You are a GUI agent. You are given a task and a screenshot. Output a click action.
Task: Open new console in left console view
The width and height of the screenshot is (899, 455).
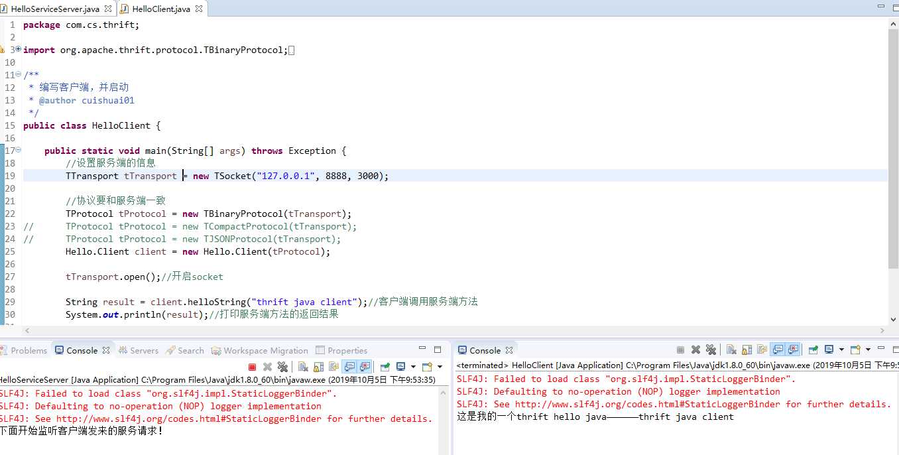point(427,367)
